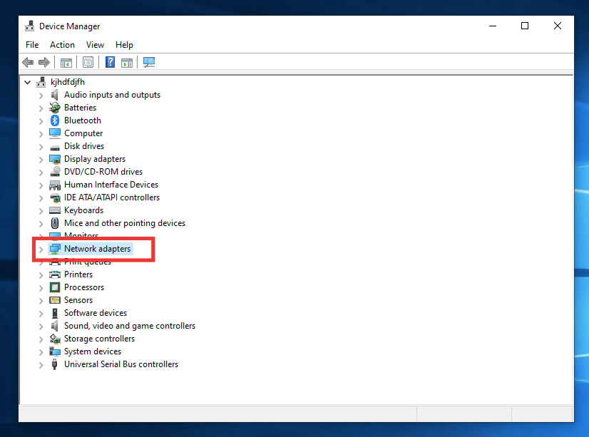Expand the Network adapters chevron
Viewport: 589px width, 437px height.
(41, 250)
